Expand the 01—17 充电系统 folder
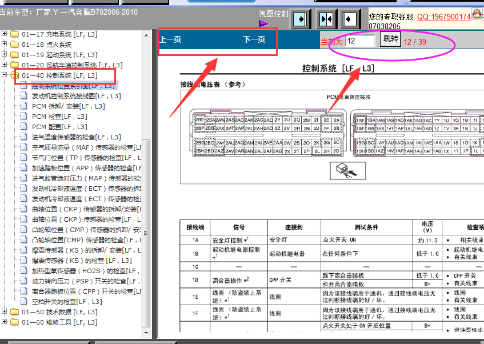The width and height of the screenshot is (484, 344). pos(4,34)
